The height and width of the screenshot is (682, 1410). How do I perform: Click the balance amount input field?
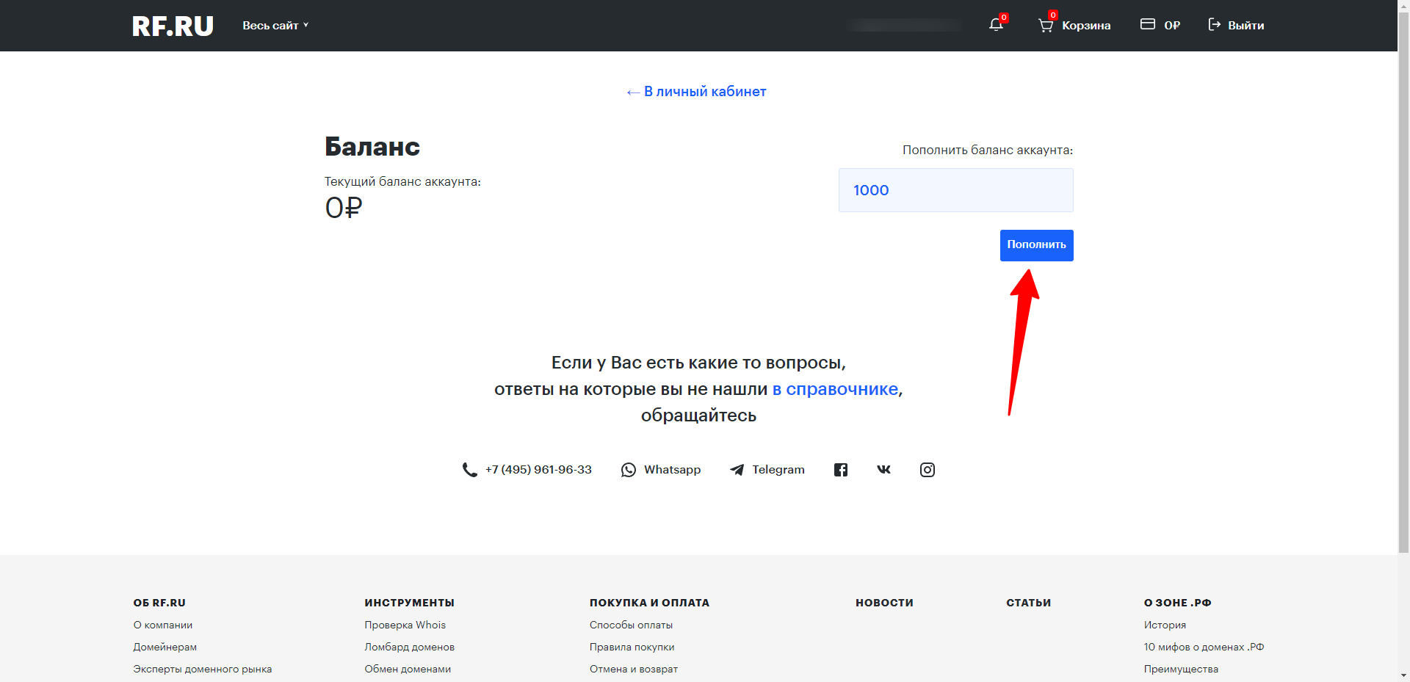point(955,190)
